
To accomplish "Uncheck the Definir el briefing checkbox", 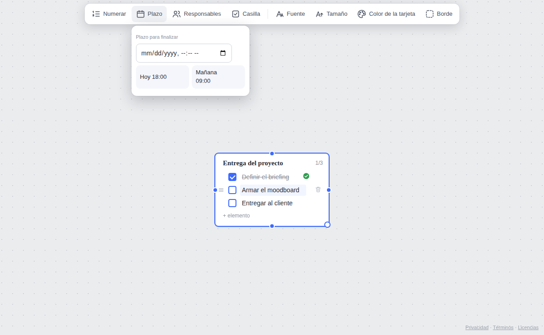I will point(232,177).
